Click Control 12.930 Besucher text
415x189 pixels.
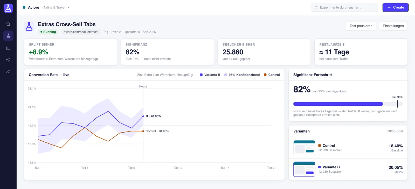tap(330, 150)
